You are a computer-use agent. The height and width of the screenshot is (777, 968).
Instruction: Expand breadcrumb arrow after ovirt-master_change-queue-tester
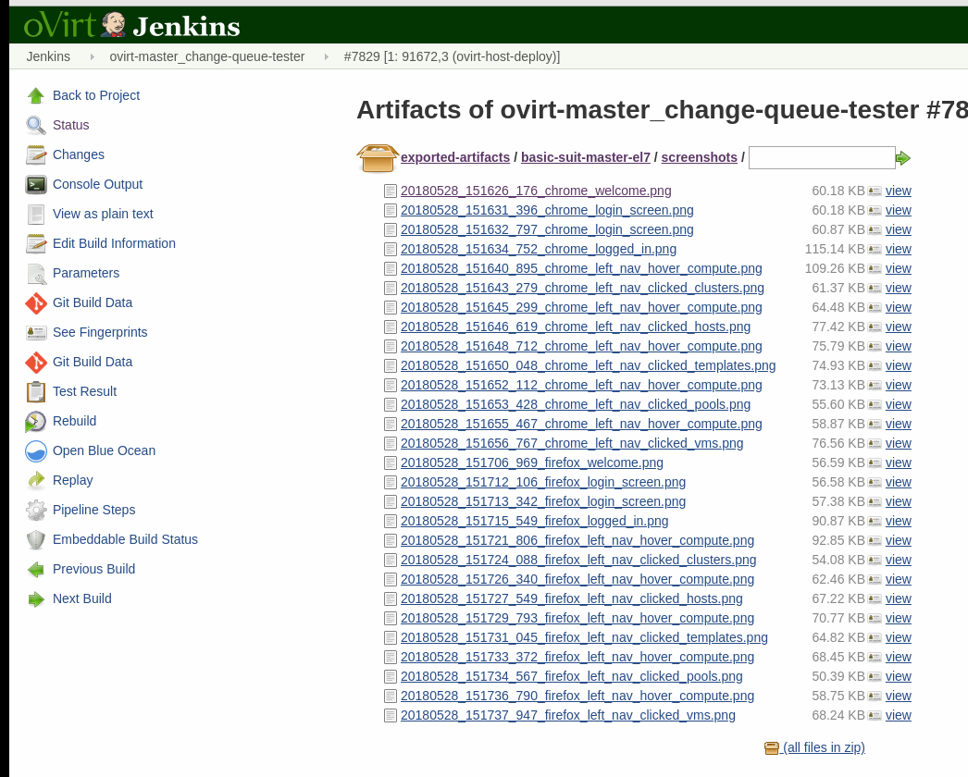point(326,56)
